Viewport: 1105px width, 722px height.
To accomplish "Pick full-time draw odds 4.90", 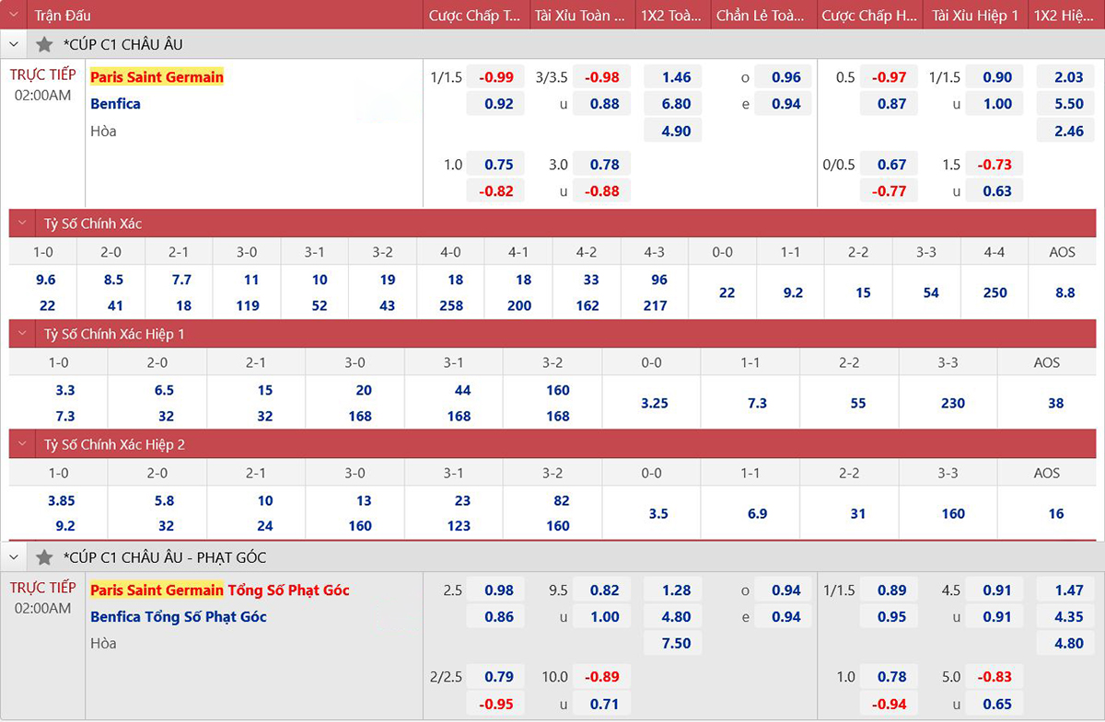I will point(676,131).
